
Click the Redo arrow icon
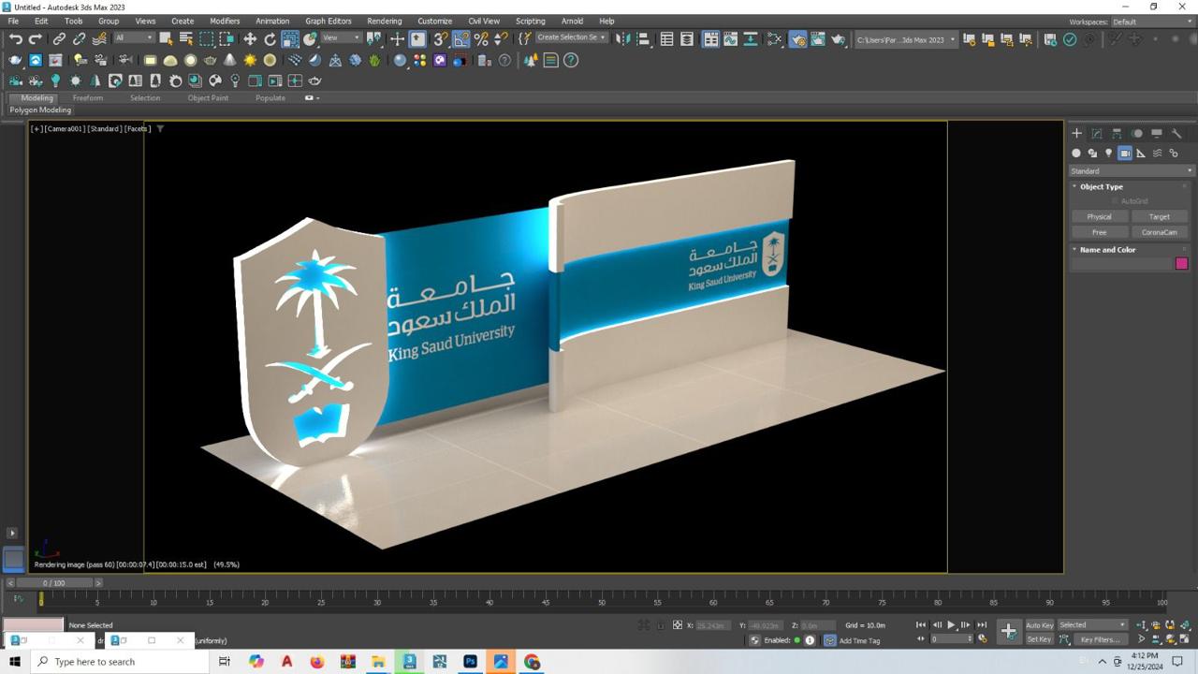coord(36,39)
